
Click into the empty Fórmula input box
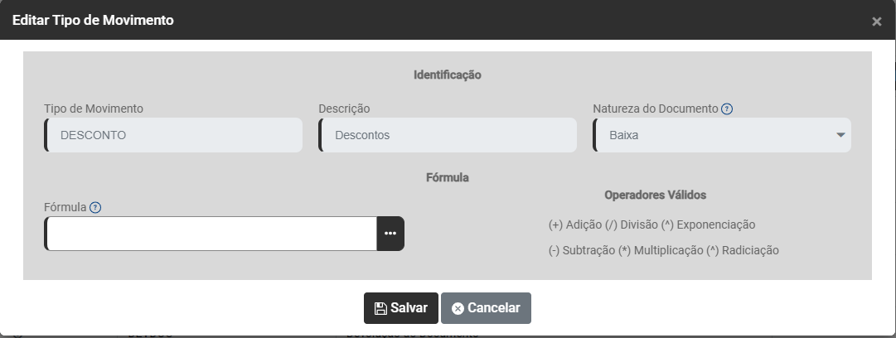point(211,234)
